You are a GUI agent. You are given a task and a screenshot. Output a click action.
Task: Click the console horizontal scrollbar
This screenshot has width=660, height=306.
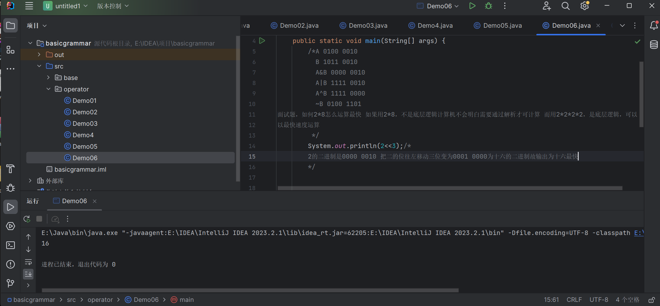click(250, 290)
